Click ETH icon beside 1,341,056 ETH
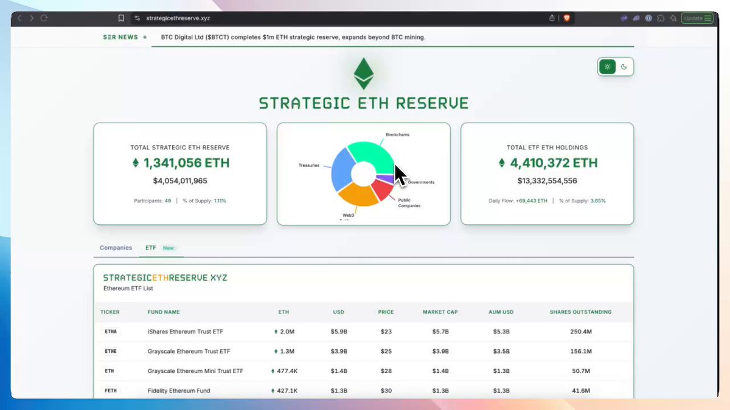This screenshot has width=730, height=410. 135,163
